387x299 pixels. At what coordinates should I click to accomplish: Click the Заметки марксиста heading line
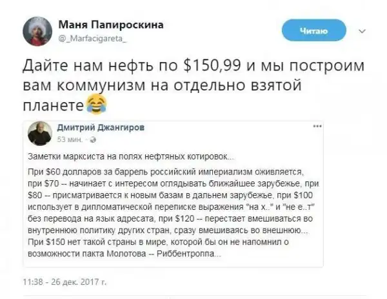click(131, 157)
